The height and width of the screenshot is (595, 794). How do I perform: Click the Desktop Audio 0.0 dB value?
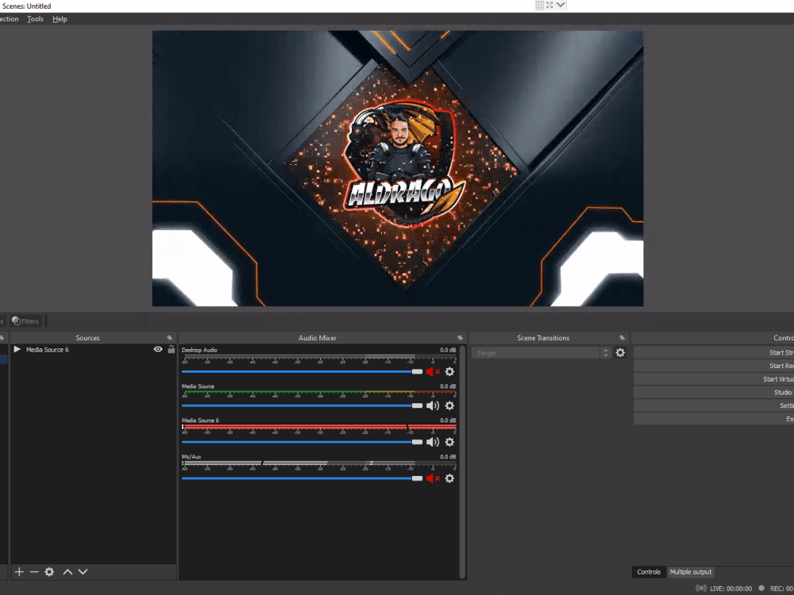448,350
